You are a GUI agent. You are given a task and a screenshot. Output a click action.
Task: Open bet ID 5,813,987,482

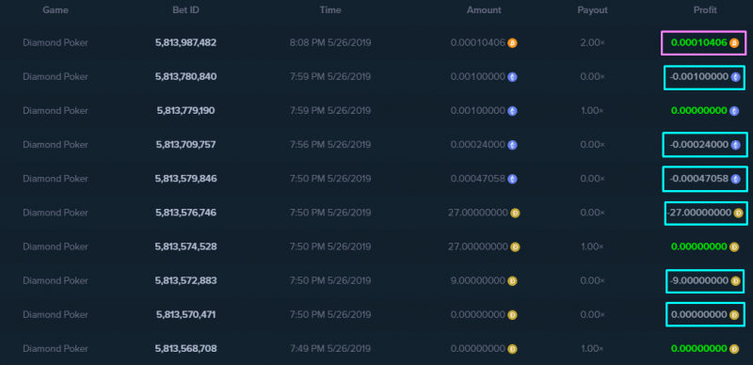(185, 42)
